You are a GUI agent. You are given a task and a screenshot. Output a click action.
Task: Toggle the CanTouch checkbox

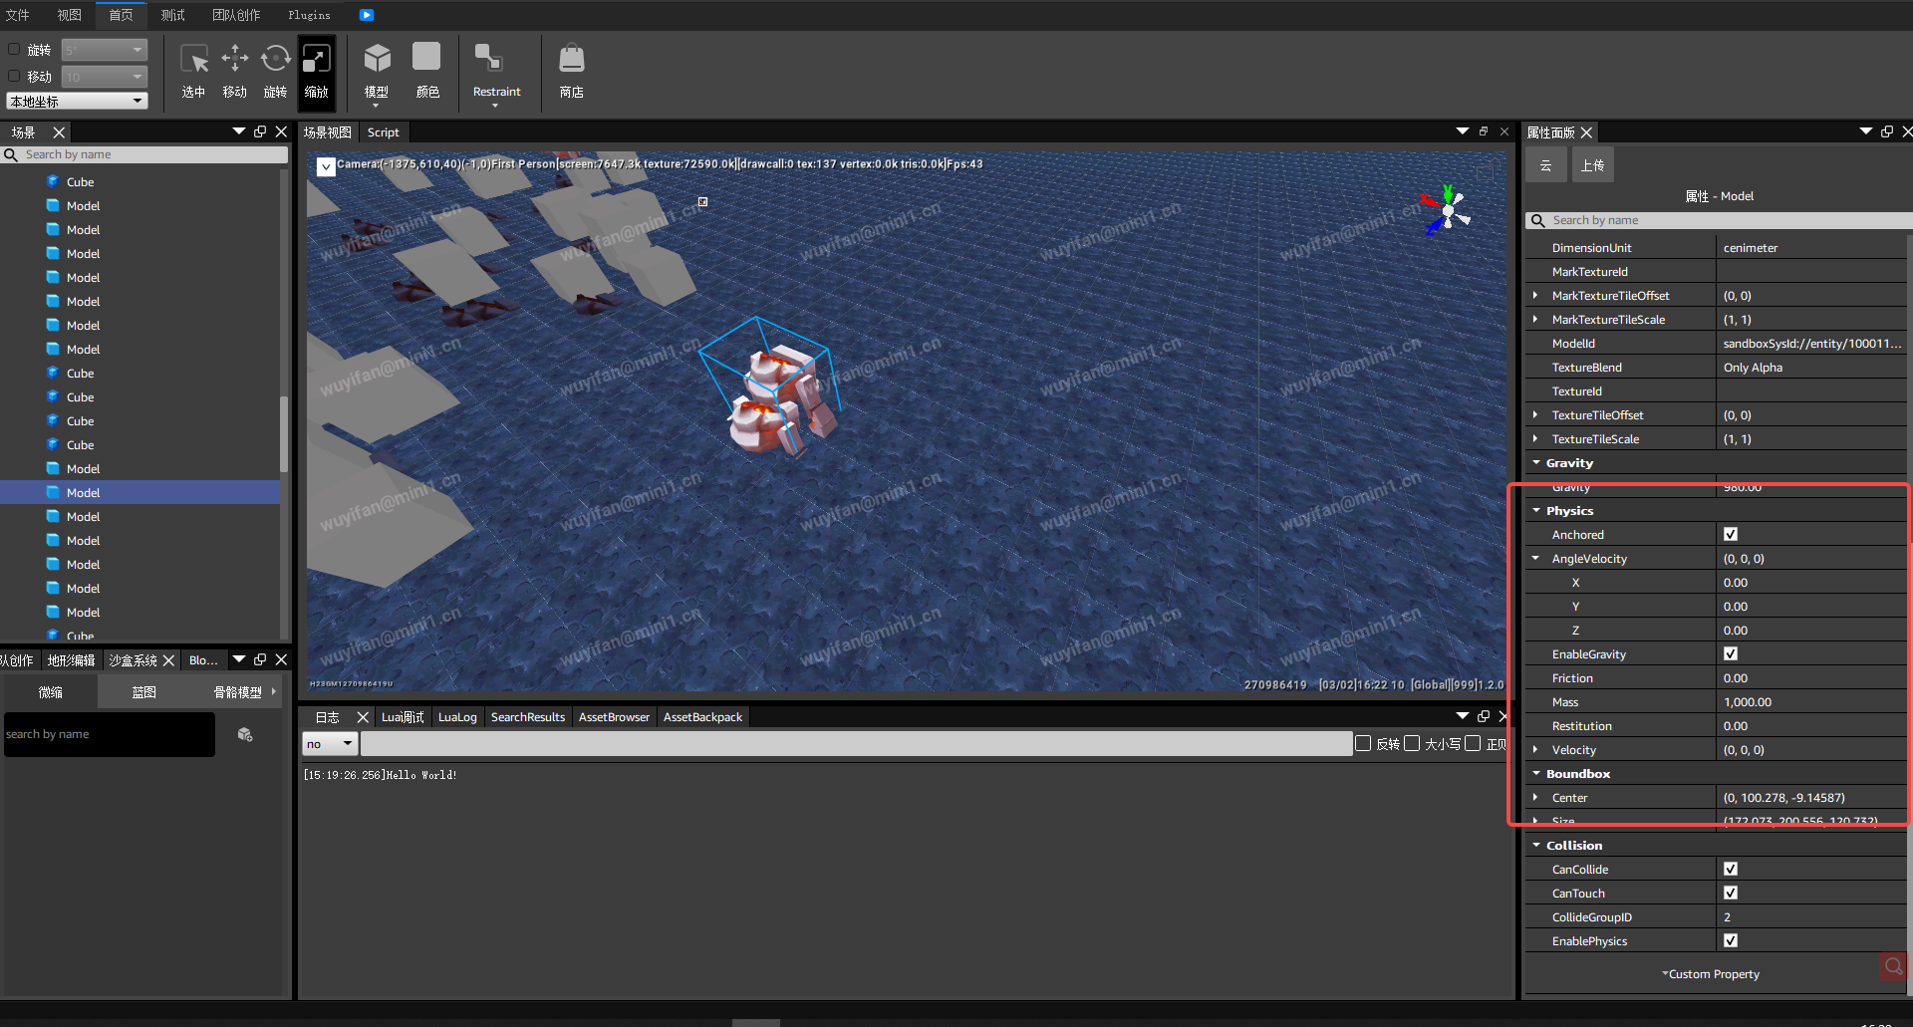[1731, 893]
